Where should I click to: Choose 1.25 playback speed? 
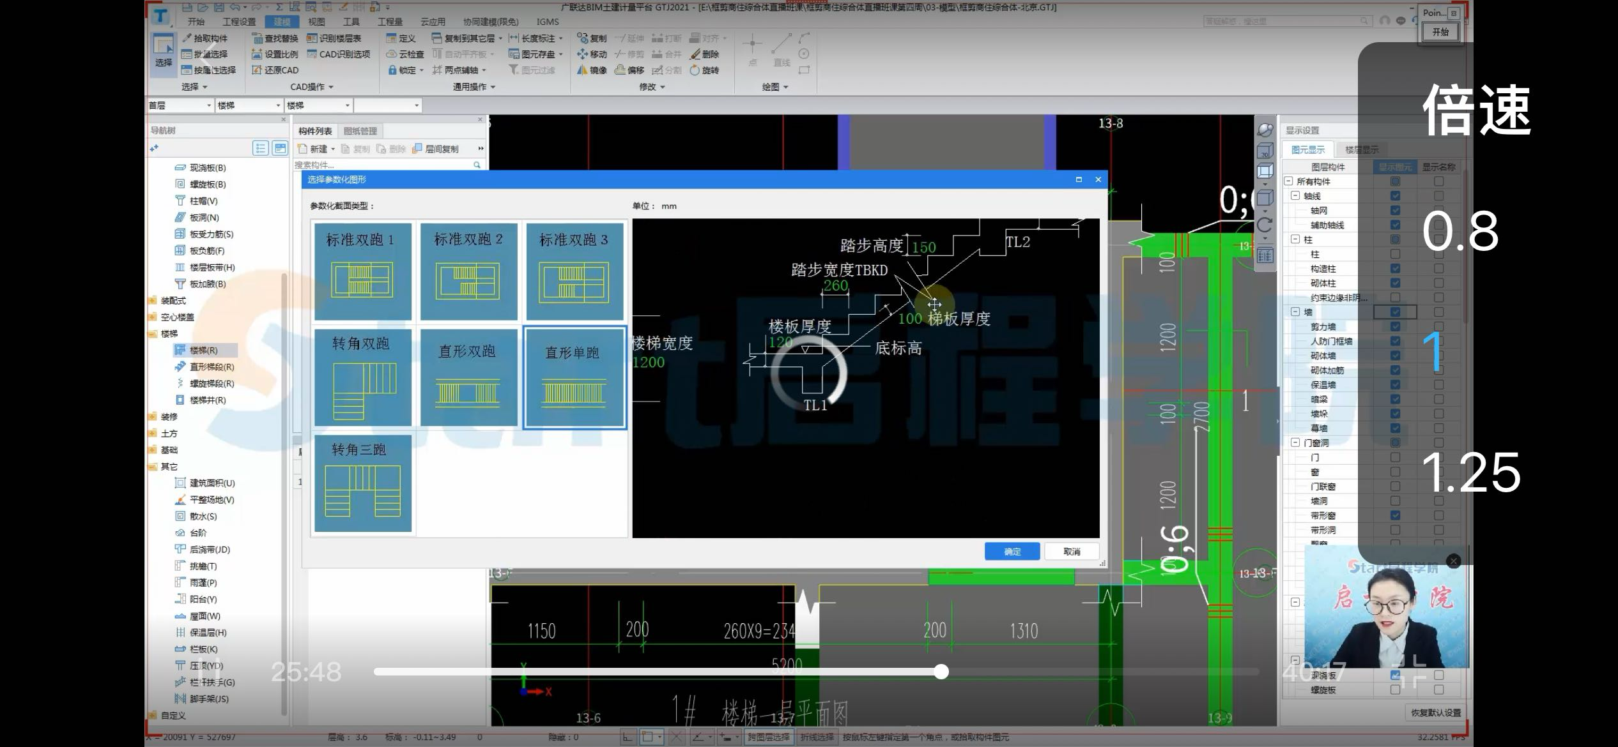pyautogui.click(x=1470, y=472)
